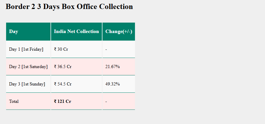Click the ₹ 30 Cr collection cell

(61, 49)
